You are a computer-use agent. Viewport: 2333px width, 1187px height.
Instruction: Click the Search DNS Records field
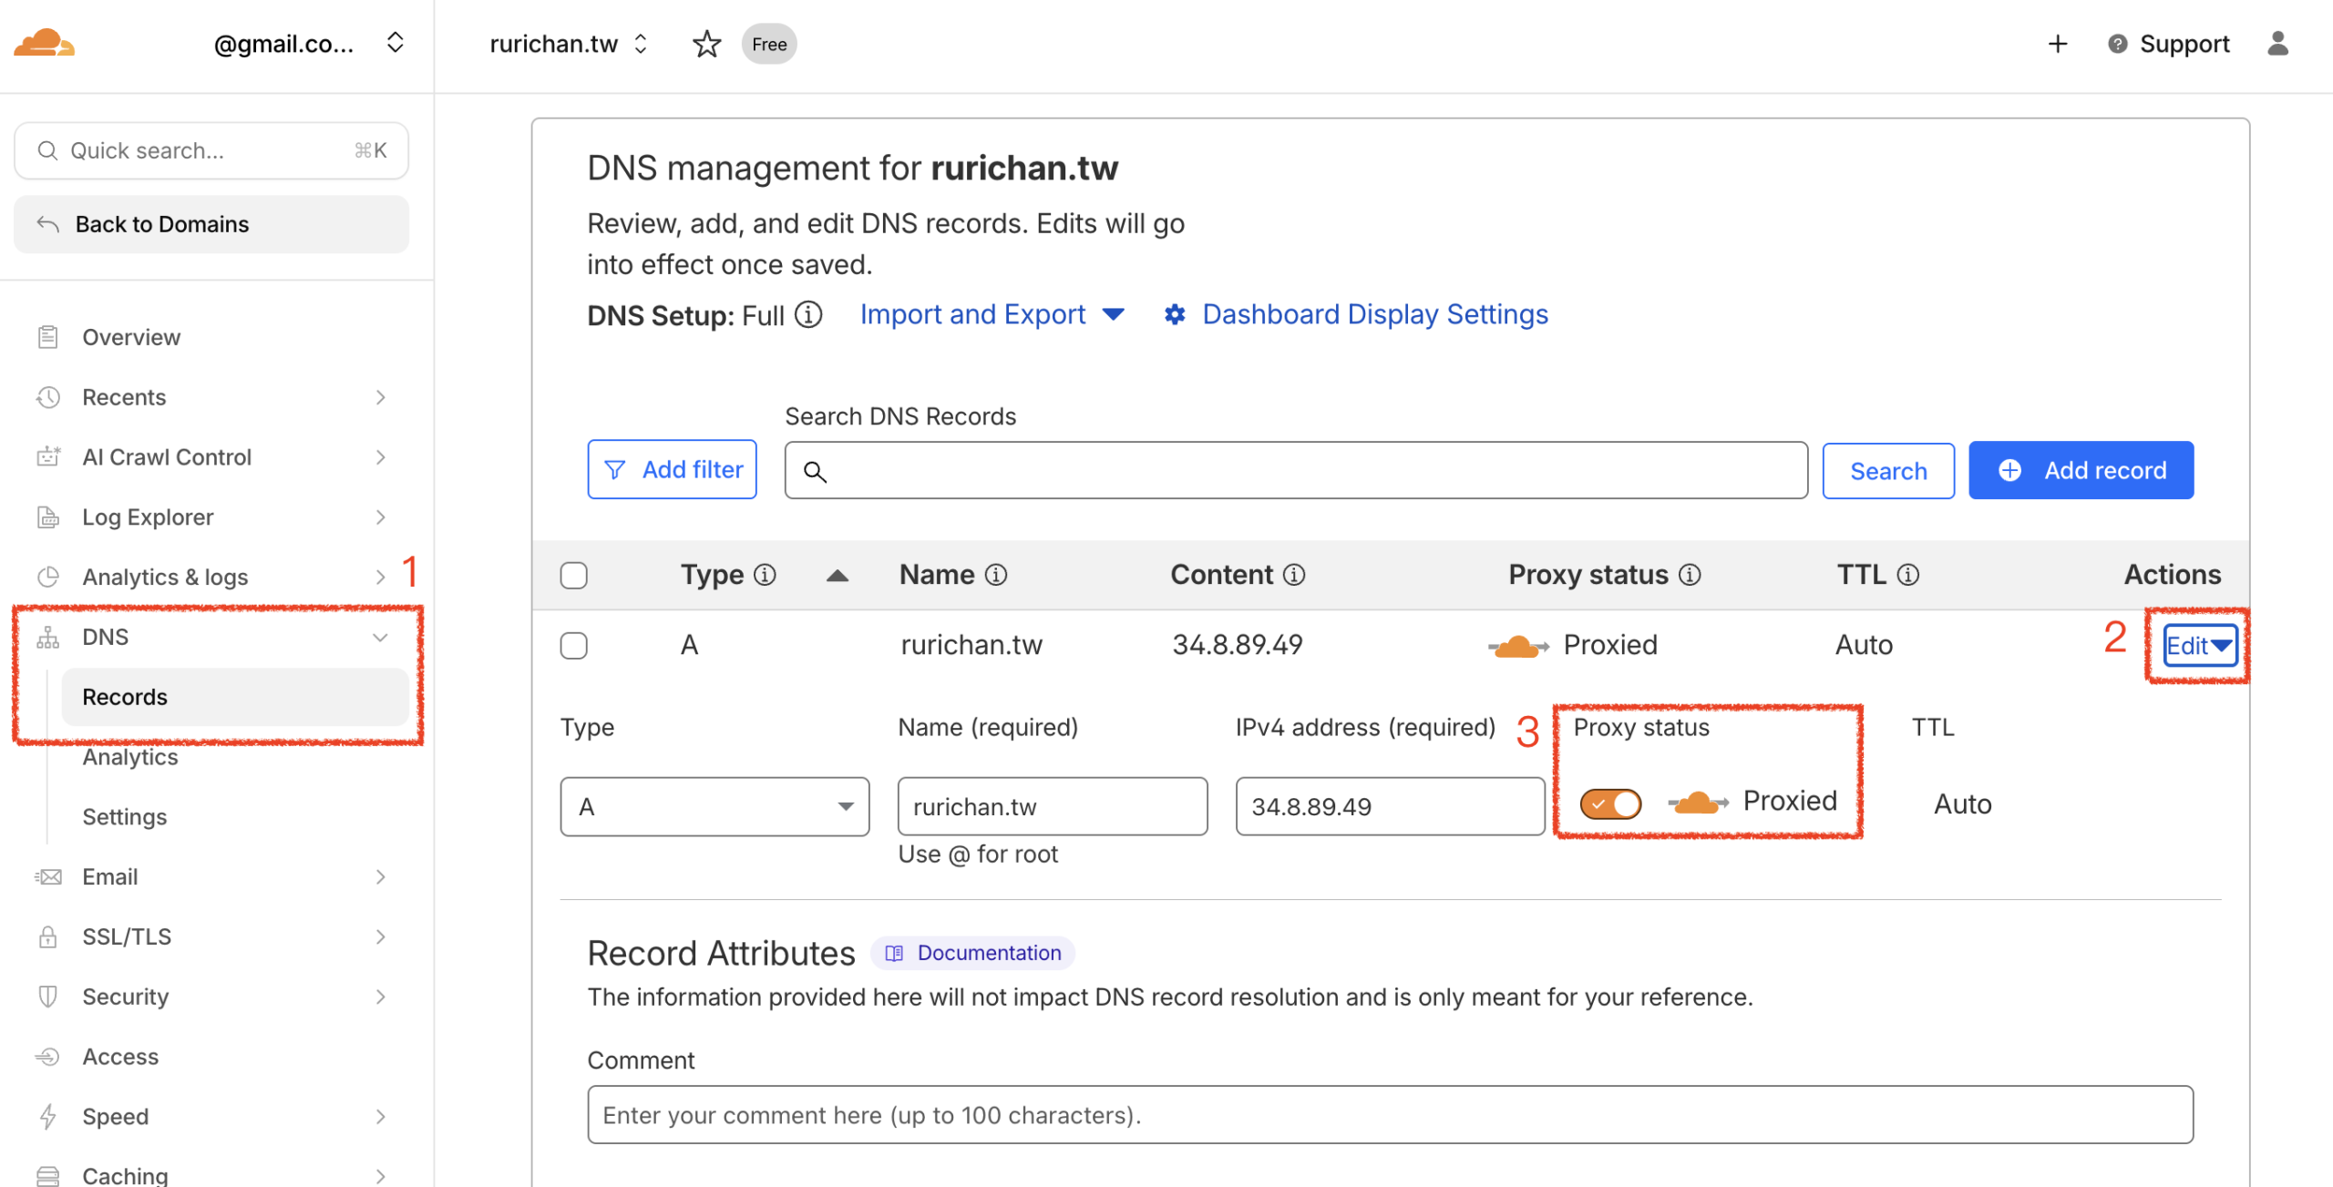(1295, 470)
